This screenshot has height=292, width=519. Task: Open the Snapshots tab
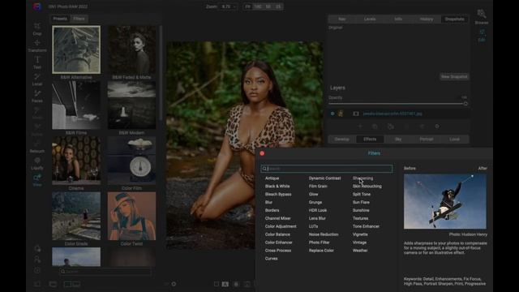(x=454, y=19)
